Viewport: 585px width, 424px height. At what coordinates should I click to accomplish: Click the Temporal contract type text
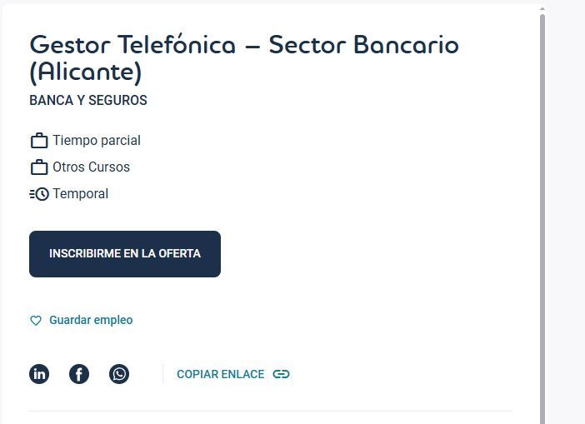(x=80, y=193)
